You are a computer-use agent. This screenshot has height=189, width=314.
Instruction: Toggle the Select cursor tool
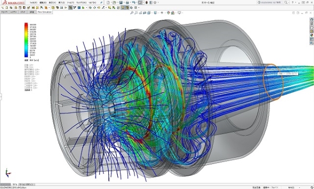(x=140, y=3)
